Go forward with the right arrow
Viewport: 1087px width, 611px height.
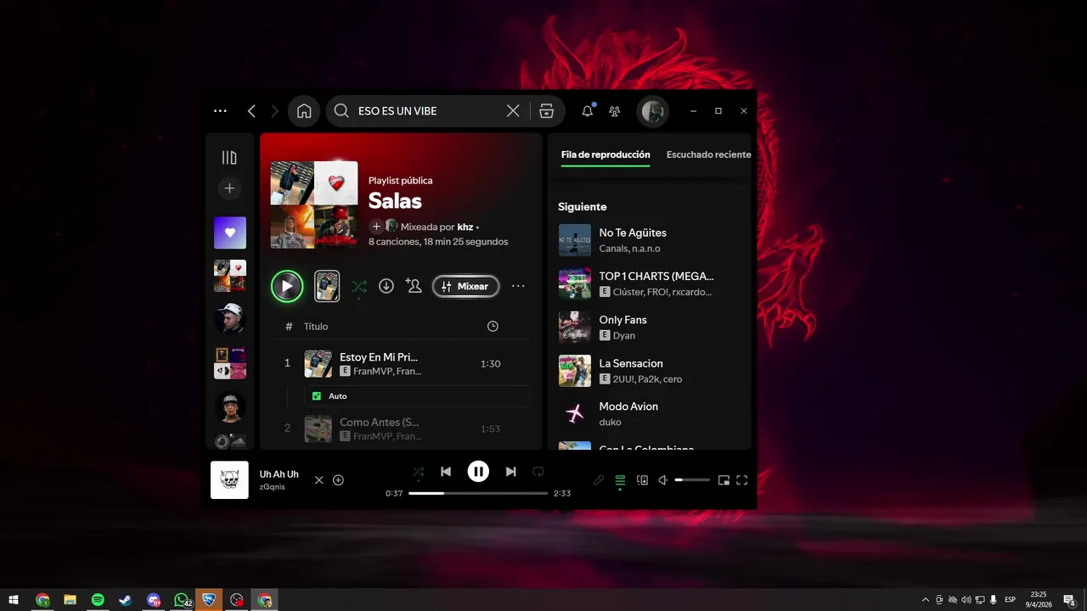(x=274, y=111)
